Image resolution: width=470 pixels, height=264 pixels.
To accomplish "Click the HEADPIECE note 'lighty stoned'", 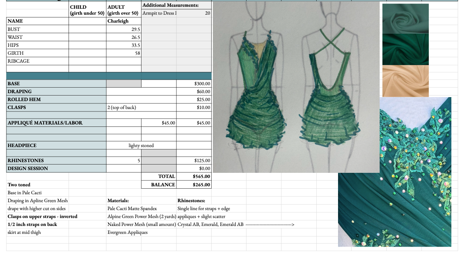I will pos(141,145).
